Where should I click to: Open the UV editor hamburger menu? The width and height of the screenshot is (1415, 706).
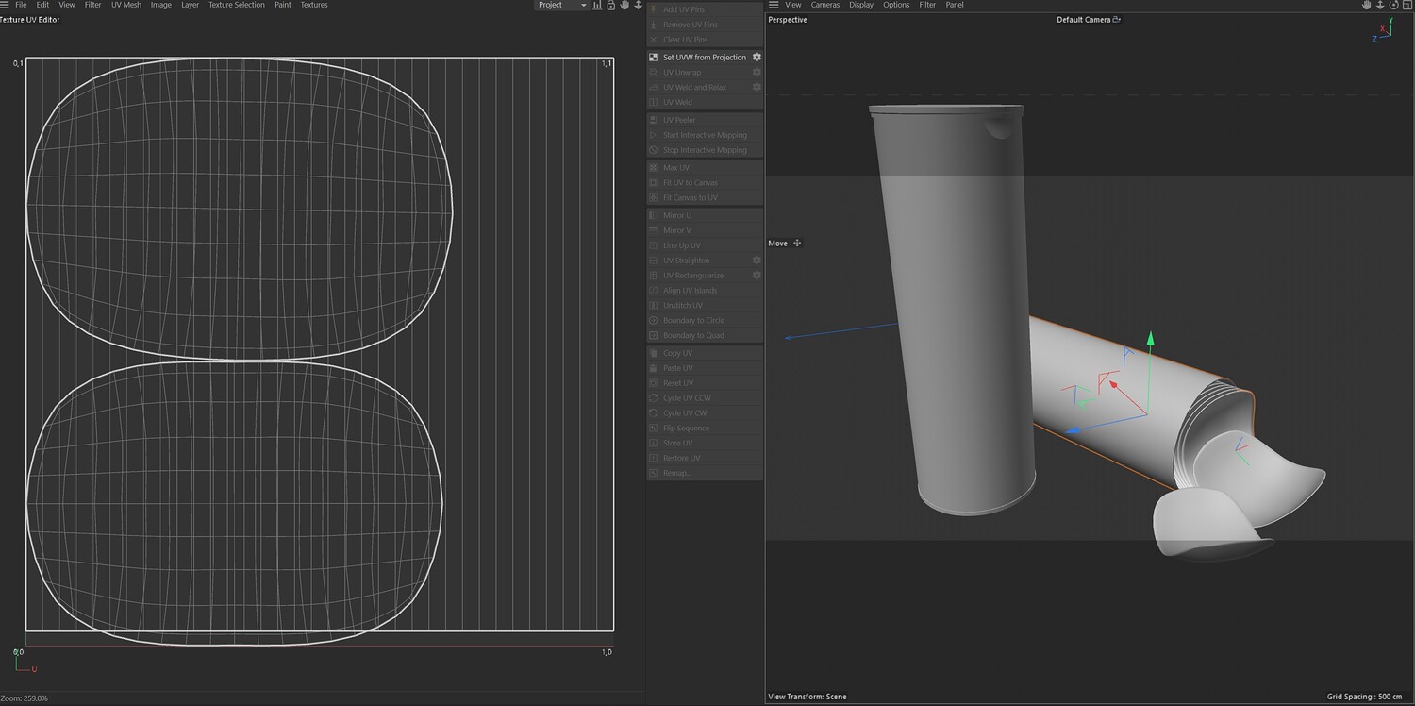[5, 6]
